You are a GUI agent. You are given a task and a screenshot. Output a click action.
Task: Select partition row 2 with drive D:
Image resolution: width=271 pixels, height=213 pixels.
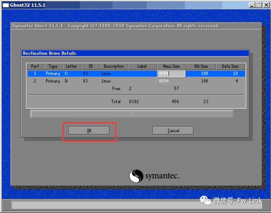tap(136, 81)
